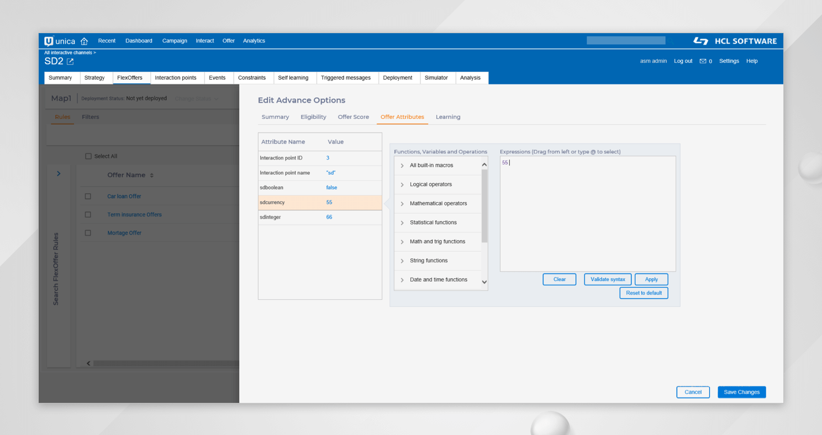Expand the Search FlexOffer Rules side panel

(59, 174)
